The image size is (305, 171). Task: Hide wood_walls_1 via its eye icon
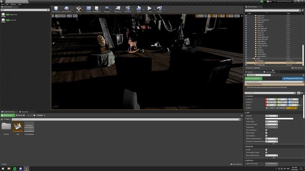(x=246, y=56)
